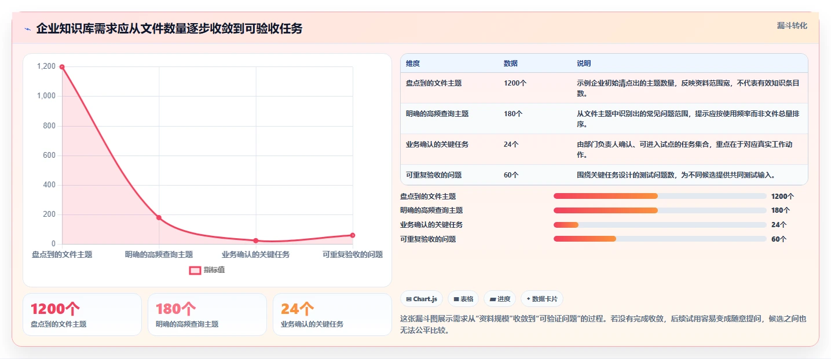Open the 24个 data card
Viewport: 831px width, 359px height.
point(332,314)
